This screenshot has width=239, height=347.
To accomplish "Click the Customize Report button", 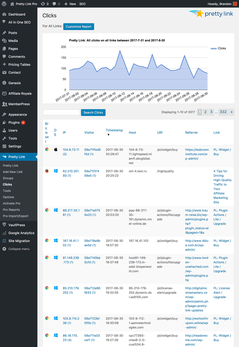I will point(79,26).
